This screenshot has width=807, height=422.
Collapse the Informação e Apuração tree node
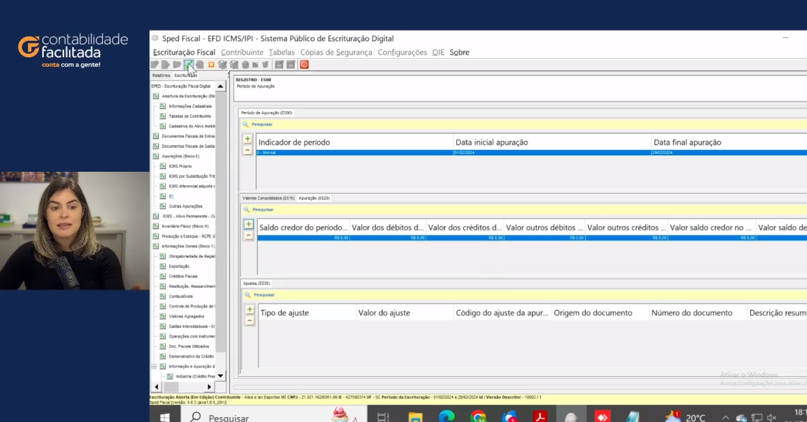coord(154,366)
